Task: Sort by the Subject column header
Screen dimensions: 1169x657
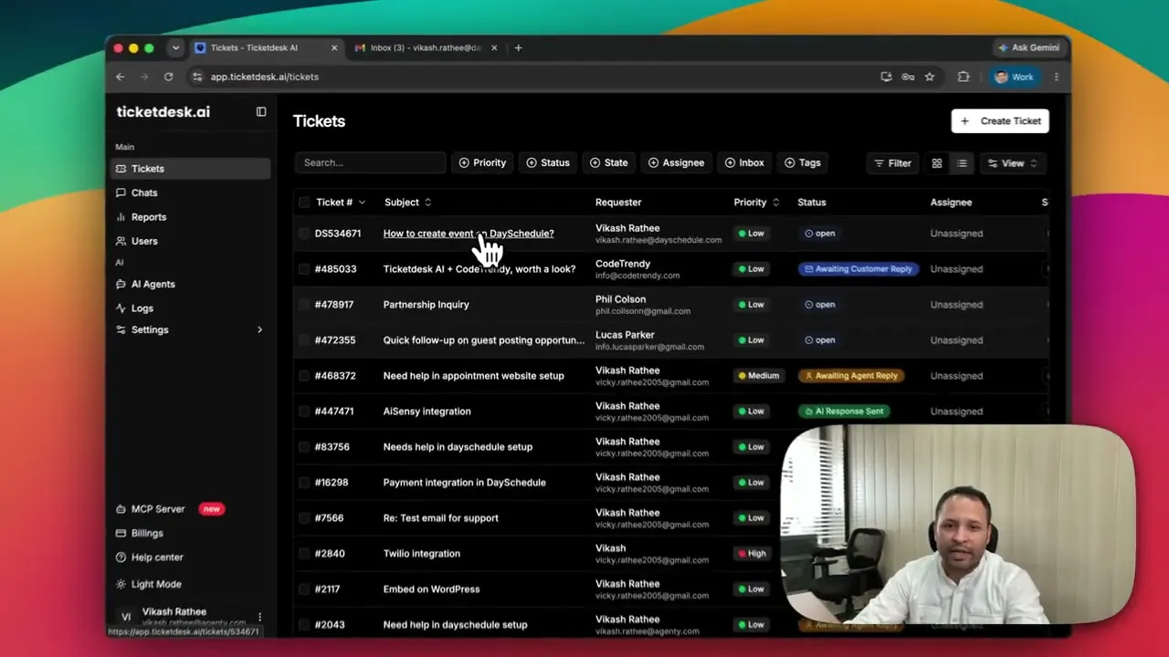Action: [408, 203]
